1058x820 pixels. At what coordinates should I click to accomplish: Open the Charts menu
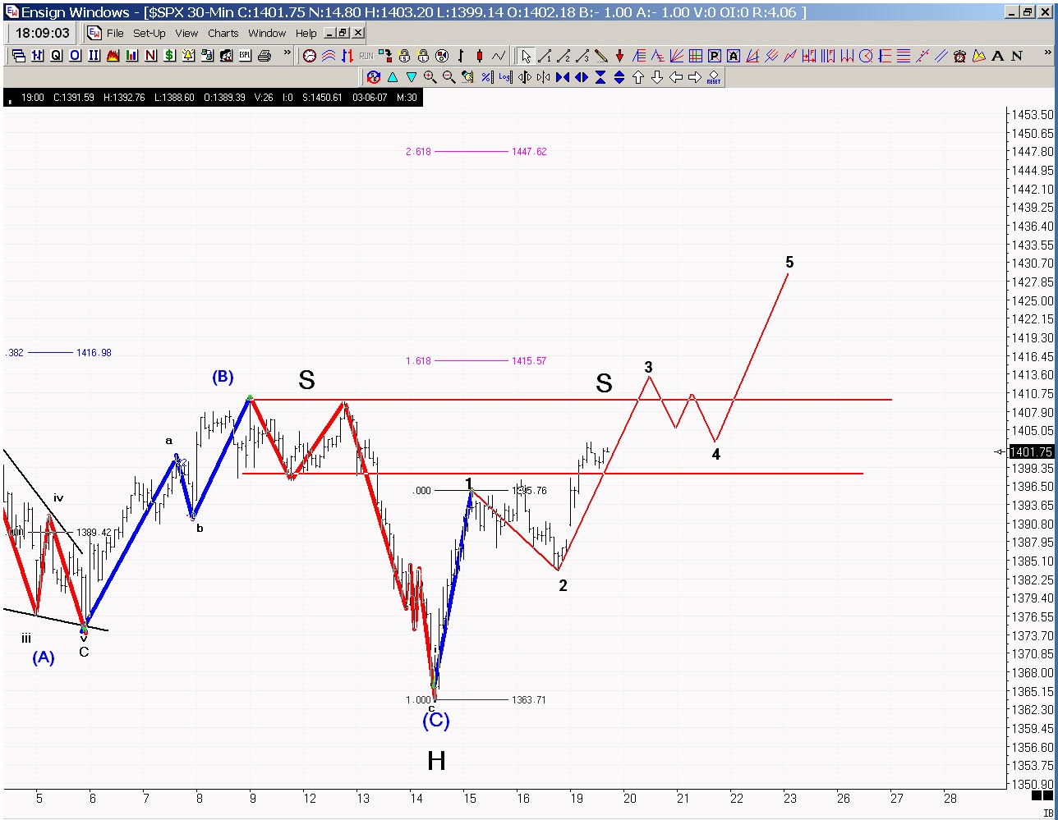(223, 33)
